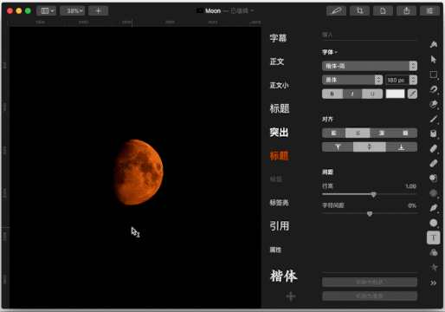Toggle Italic text formatting

point(352,94)
